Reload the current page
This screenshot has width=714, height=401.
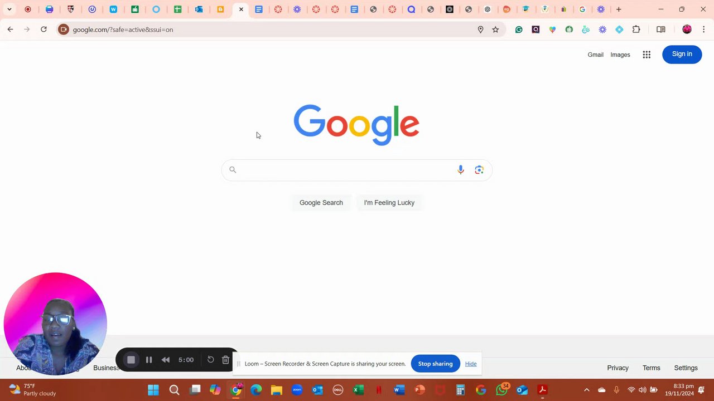point(44,30)
